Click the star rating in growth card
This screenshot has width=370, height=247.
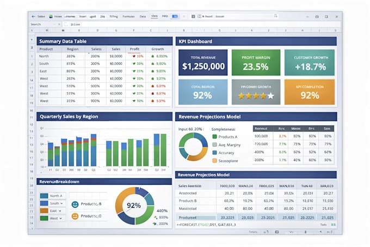pos(256,96)
